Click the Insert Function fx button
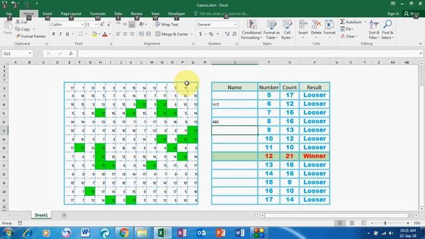The height and width of the screenshot is (239, 425). pos(71,54)
